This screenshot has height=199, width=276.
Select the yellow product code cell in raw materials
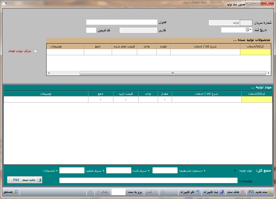[x=256, y=99]
